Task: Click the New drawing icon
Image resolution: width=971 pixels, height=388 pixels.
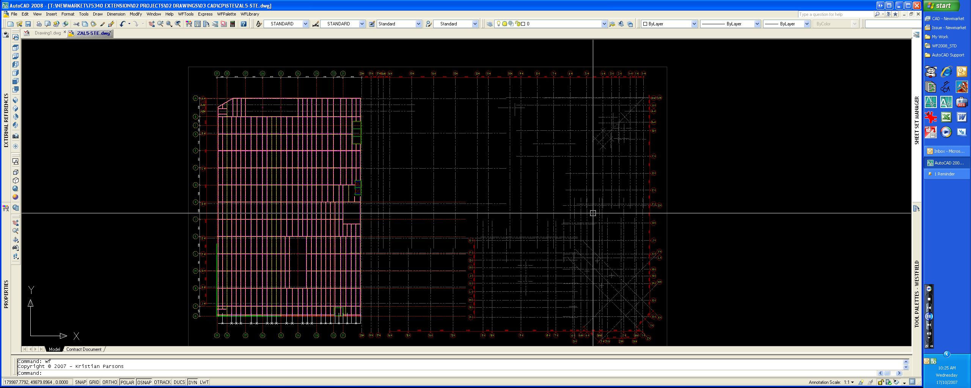Action: coord(11,24)
